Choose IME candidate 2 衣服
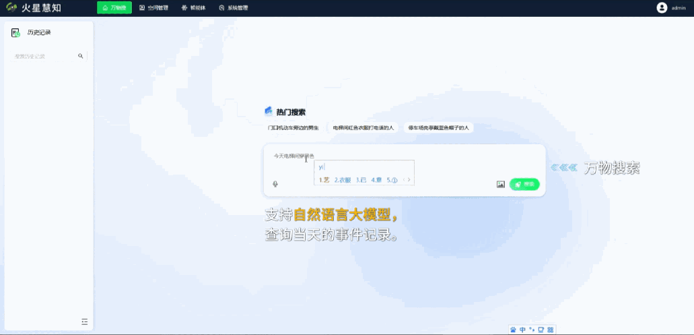694x335 pixels. click(343, 180)
